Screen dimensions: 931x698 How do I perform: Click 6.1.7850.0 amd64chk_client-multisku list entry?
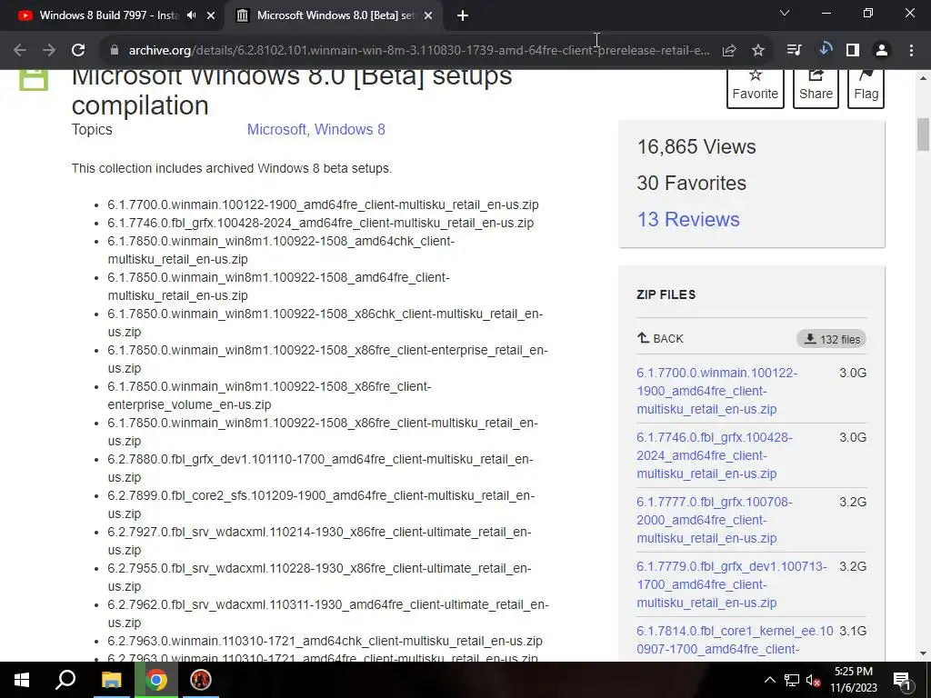pyautogui.click(x=281, y=250)
